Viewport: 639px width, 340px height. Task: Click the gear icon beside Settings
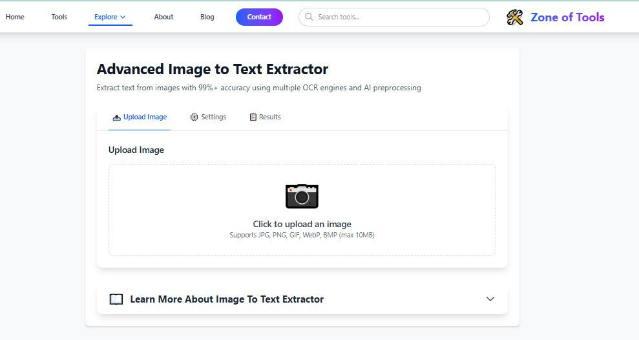(x=194, y=117)
